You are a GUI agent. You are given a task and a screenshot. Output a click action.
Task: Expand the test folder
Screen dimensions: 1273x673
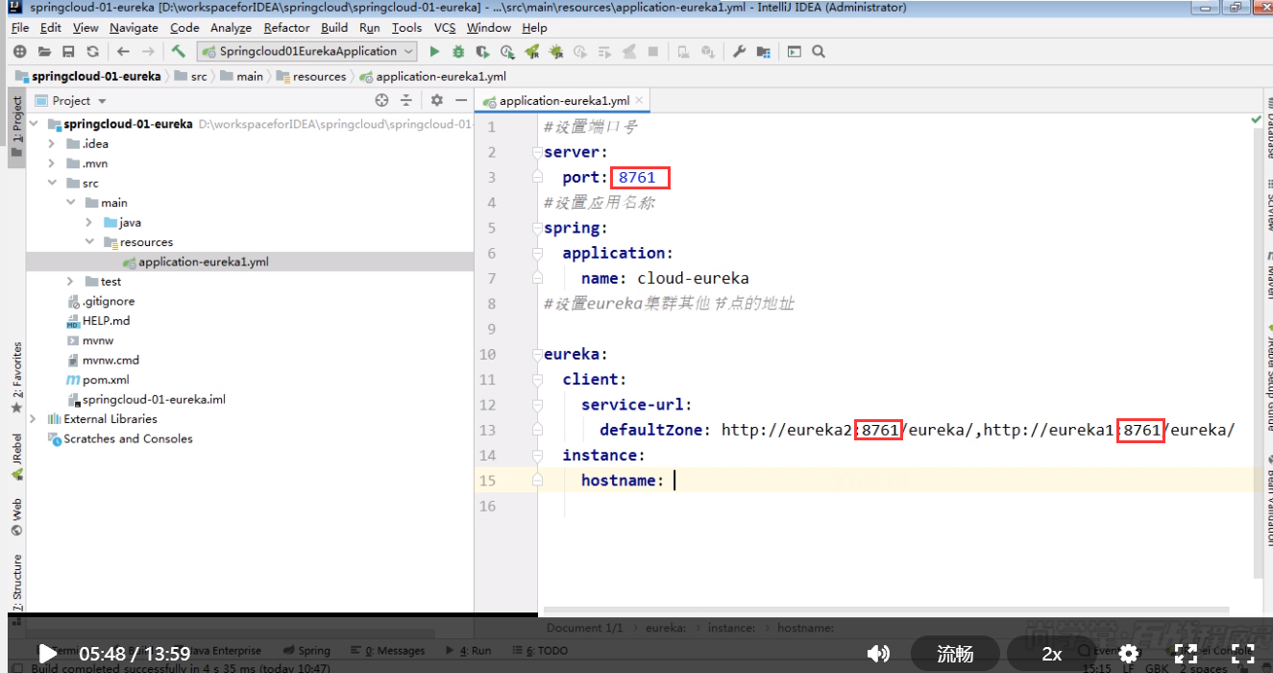click(70, 282)
